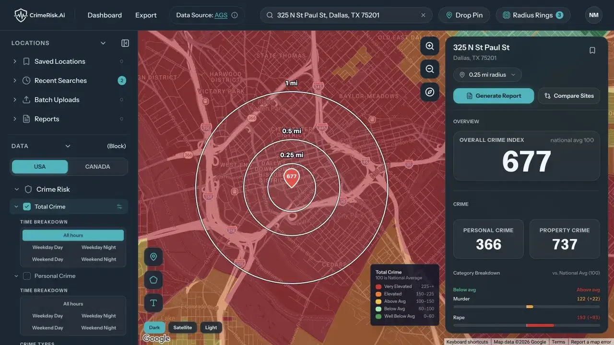The width and height of the screenshot is (614, 345).
Task: Collapse sidebar with the panel icon
Action: (125, 43)
